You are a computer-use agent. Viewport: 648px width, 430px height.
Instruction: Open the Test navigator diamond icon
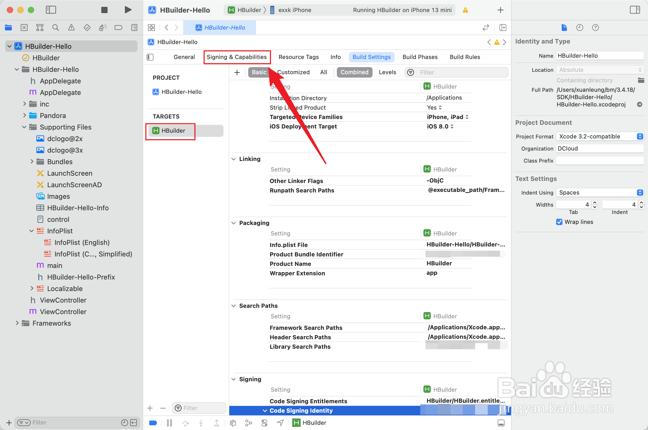(x=87, y=28)
